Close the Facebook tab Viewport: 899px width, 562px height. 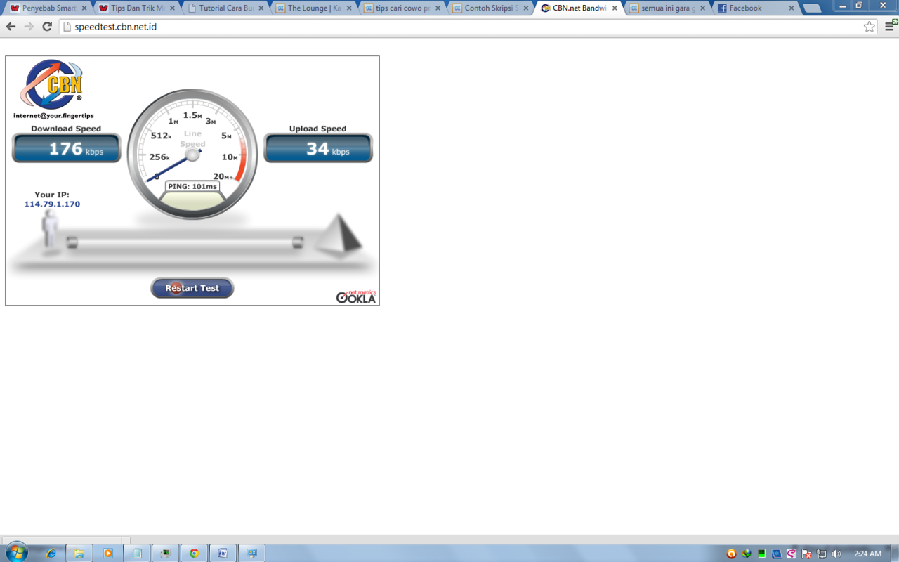791,8
